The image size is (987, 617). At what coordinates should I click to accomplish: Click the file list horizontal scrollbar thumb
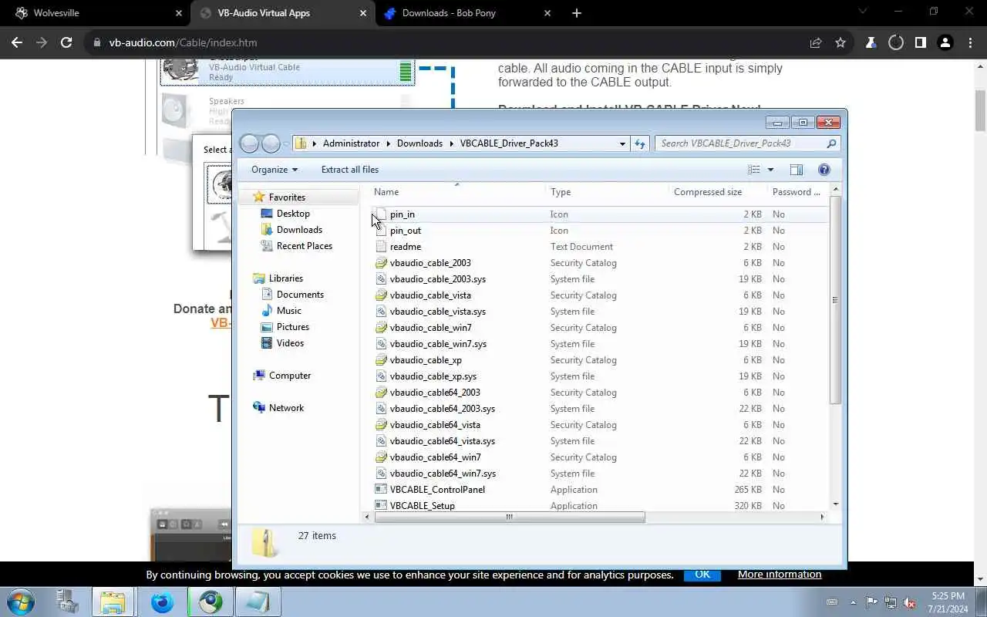(x=509, y=517)
